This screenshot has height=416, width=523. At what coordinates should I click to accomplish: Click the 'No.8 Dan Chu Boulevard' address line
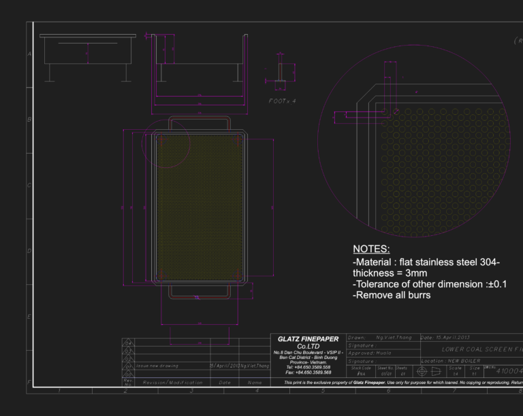[308, 352]
